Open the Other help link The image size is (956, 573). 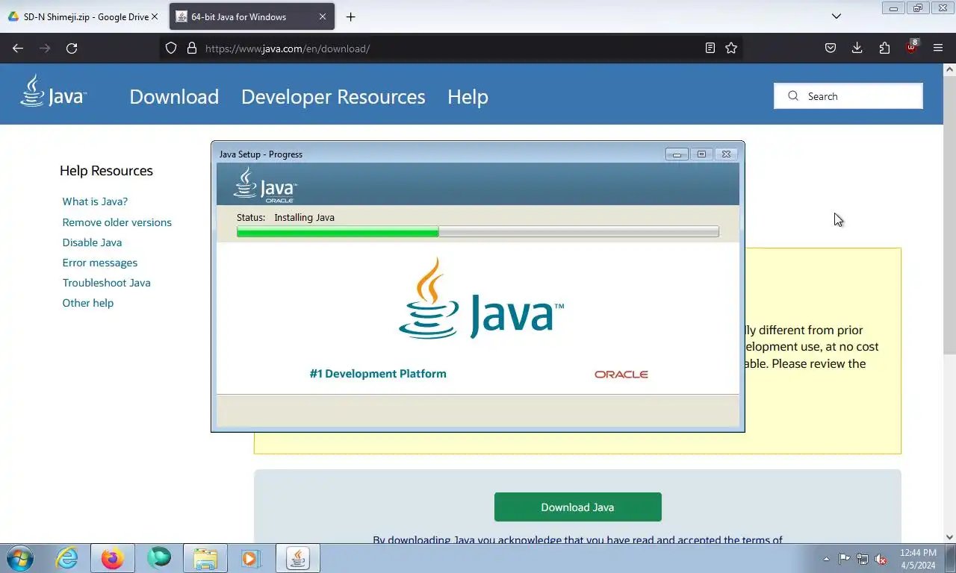click(x=87, y=303)
